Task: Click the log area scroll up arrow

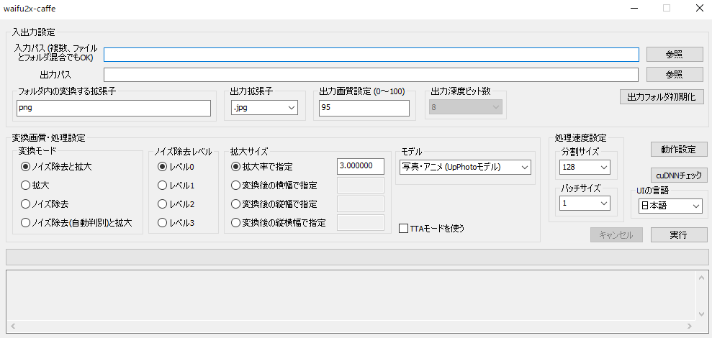Action: pyautogui.click(x=702, y=276)
